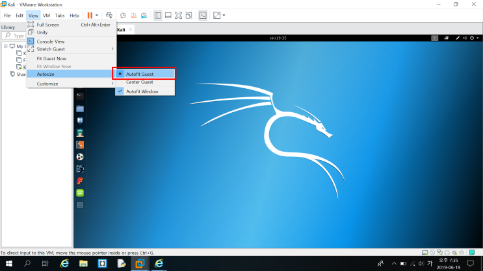Open the stretch guest dropdown arrow
Screen dimensions: 483x271
pyautogui.click(x=224, y=16)
